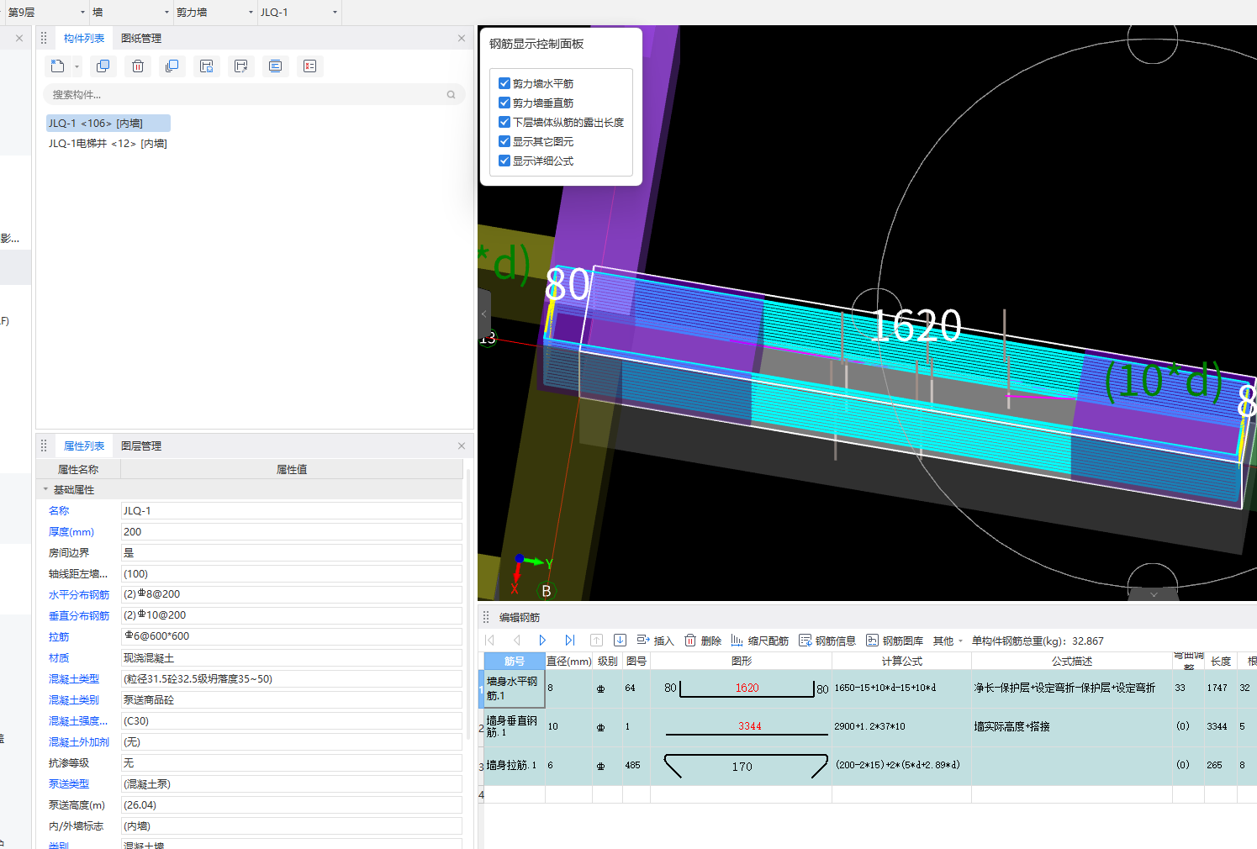The image size is (1257, 849).
Task: Click the left-edge panel collapse arrow in 3D view
Action: click(484, 314)
